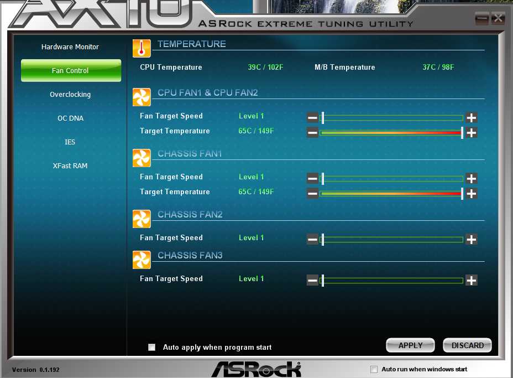The image size is (513, 378).
Task: Decrease Chassis FAN2 target speed with minus
Action: 312,240
